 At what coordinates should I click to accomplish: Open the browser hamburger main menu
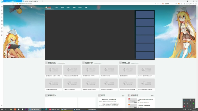[196, 4]
